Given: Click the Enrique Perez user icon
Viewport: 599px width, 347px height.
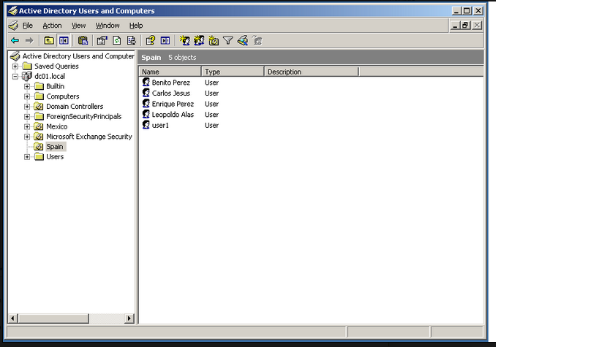Looking at the screenshot, I should (x=146, y=104).
